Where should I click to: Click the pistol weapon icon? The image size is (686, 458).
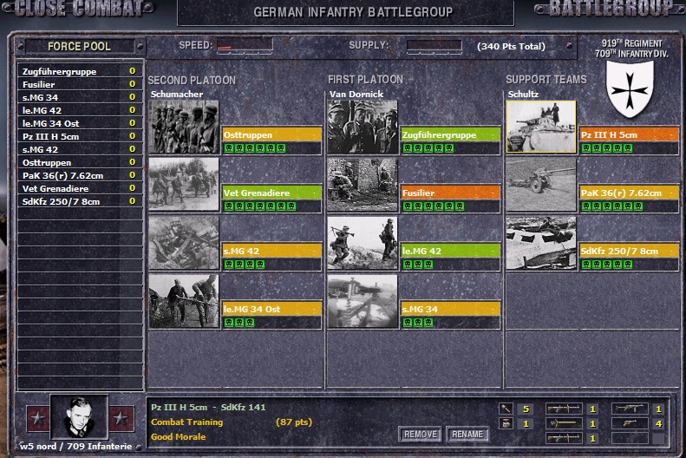(630, 423)
